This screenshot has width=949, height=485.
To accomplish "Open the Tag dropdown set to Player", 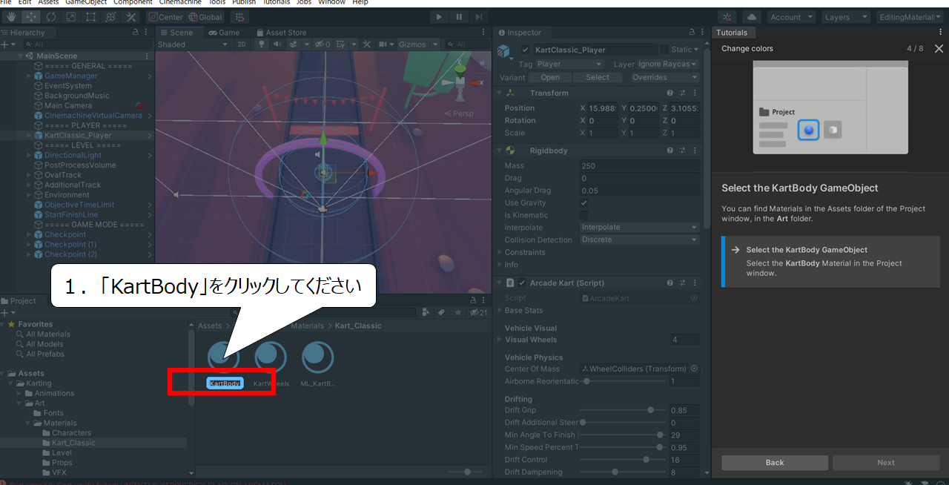I will tap(568, 64).
